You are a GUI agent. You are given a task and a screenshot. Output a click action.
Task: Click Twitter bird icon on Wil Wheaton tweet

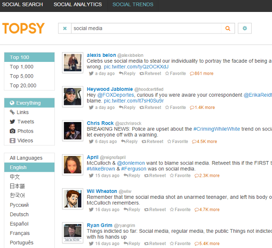91,209
